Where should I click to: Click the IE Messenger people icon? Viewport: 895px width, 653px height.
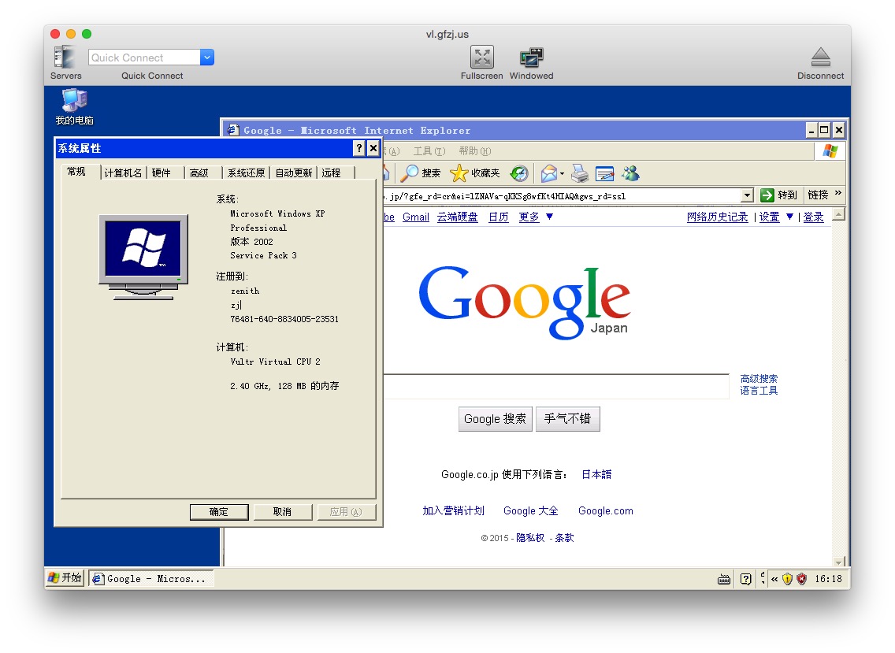[x=631, y=173]
